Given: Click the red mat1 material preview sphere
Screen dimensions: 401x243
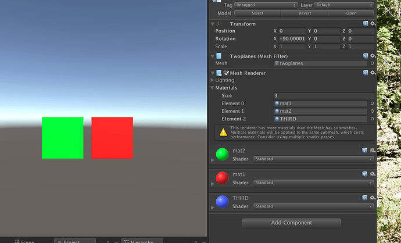Looking at the screenshot, I should pos(222,178).
